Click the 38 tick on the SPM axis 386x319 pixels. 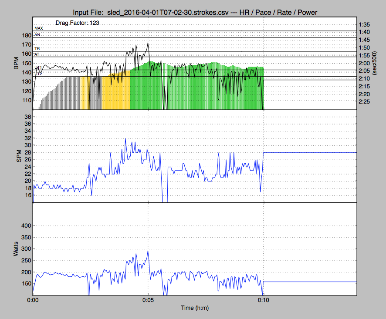point(27,117)
